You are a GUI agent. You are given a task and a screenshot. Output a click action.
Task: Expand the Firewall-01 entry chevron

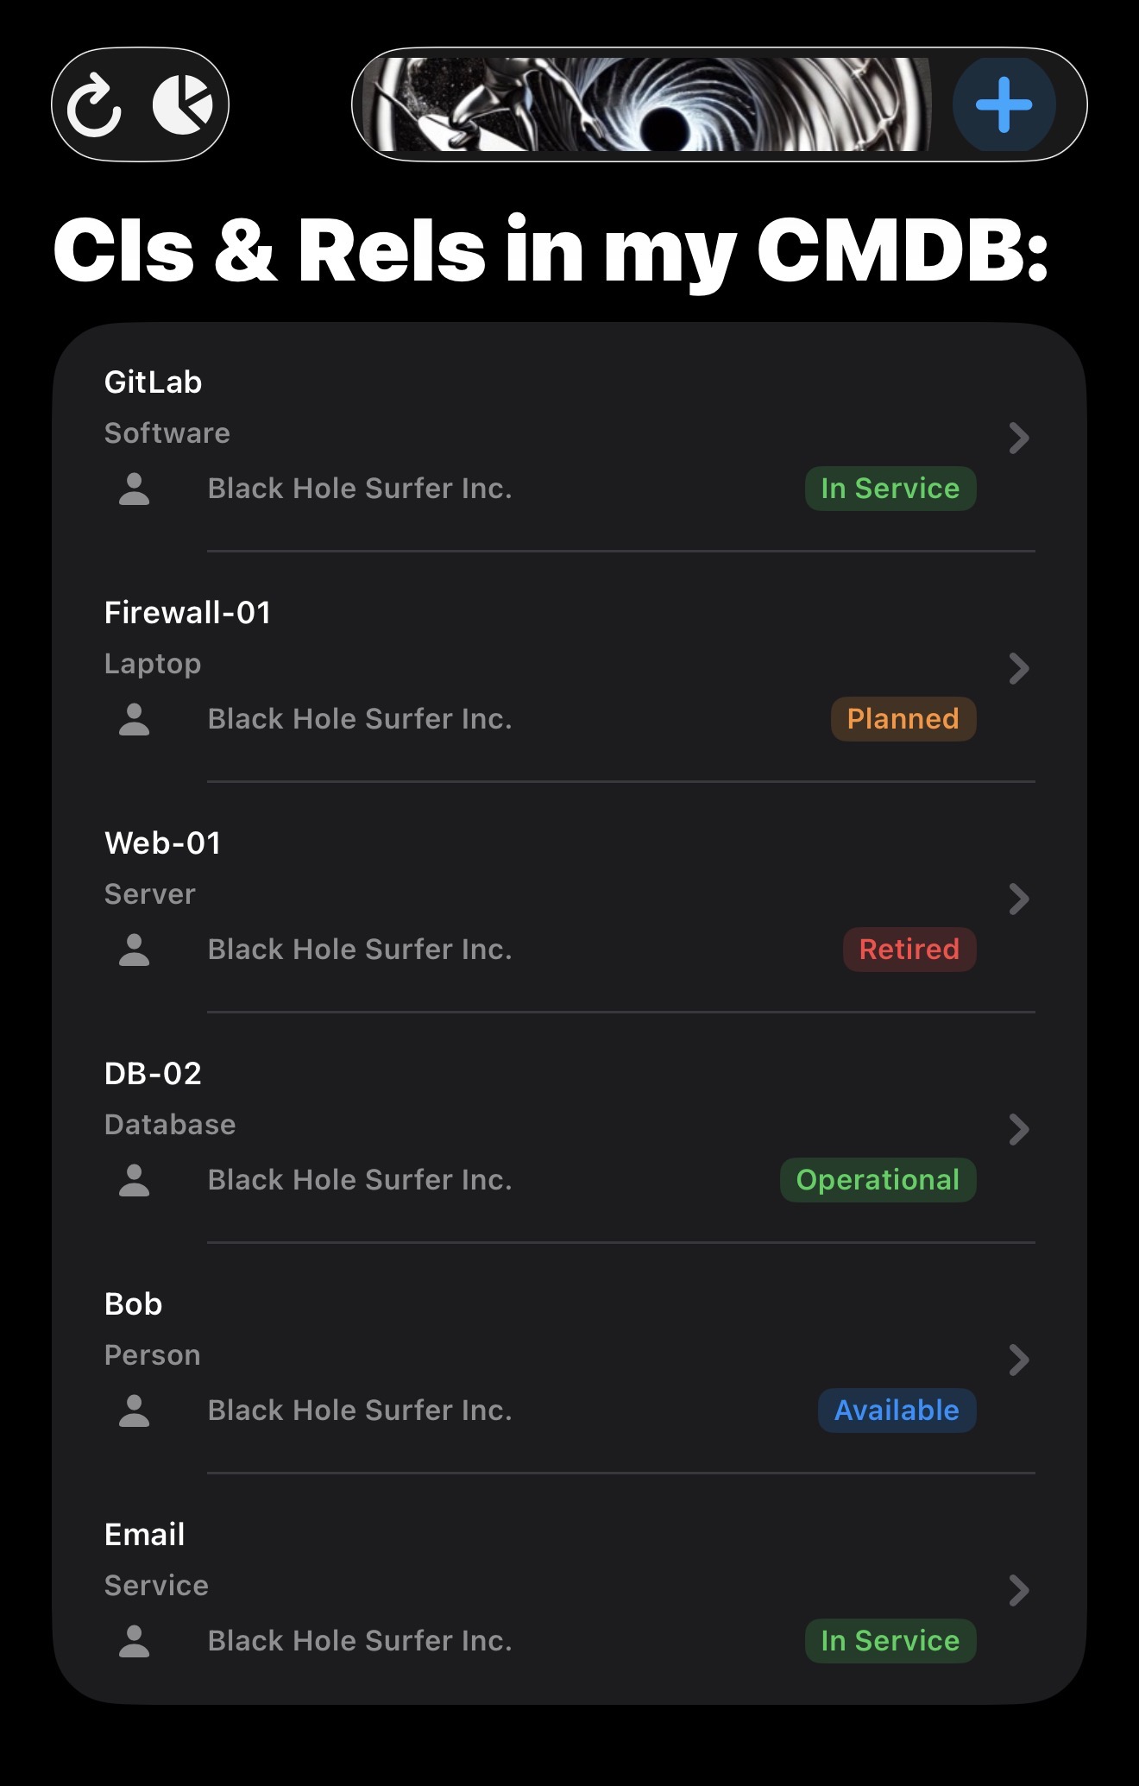tap(1019, 669)
